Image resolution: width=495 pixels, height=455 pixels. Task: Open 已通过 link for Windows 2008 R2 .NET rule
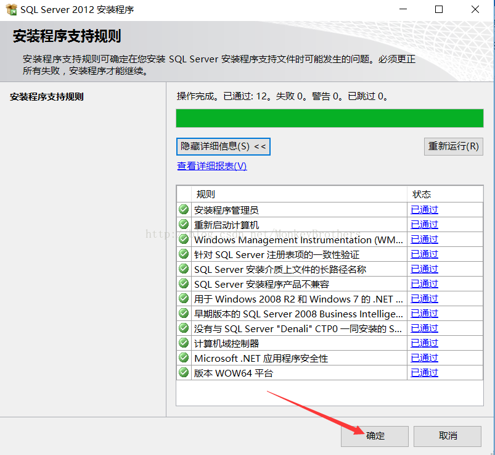(x=424, y=299)
